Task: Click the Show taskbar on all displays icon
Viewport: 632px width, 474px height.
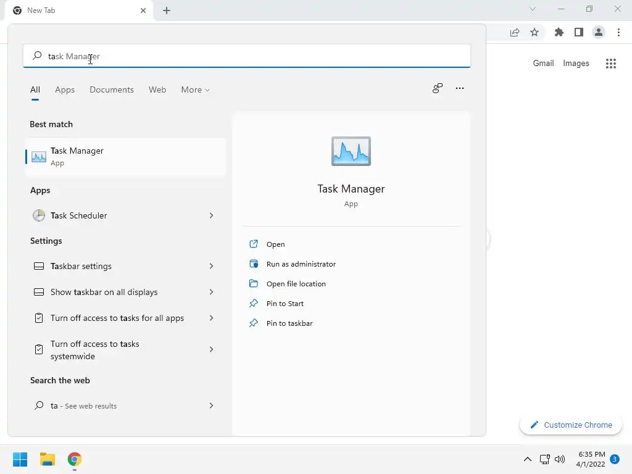Action: tap(39, 292)
